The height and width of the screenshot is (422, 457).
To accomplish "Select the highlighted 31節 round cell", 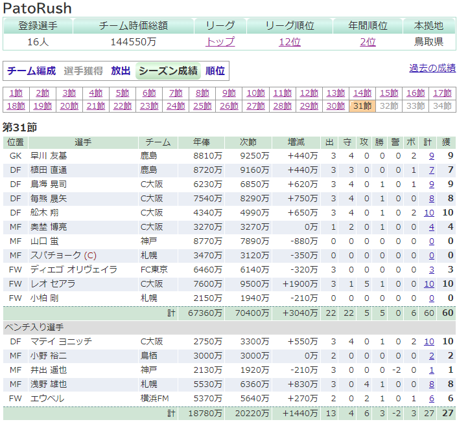I will (362, 106).
